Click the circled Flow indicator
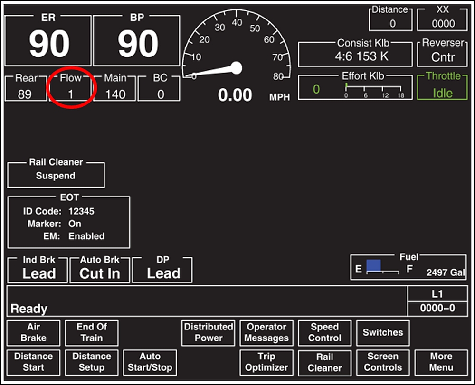The image size is (475, 385). click(x=70, y=88)
